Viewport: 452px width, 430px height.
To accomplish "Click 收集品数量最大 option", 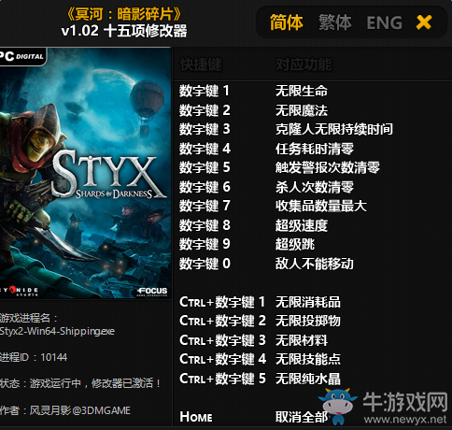I will (321, 206).
